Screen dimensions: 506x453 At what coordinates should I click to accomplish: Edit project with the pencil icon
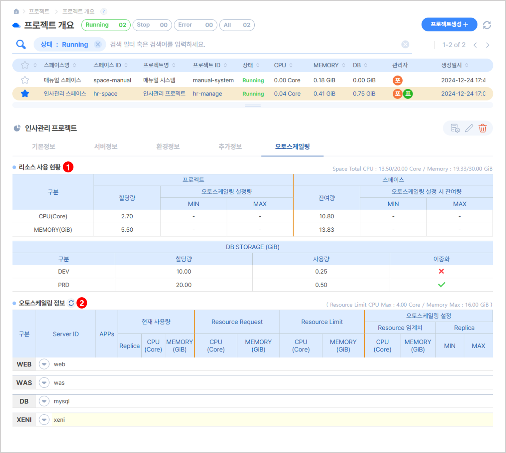click(x=469, y=128)
